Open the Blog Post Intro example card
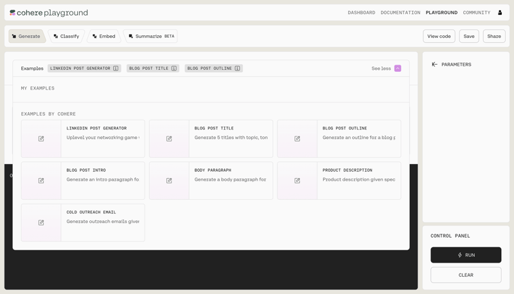 (x=83, y=181)
